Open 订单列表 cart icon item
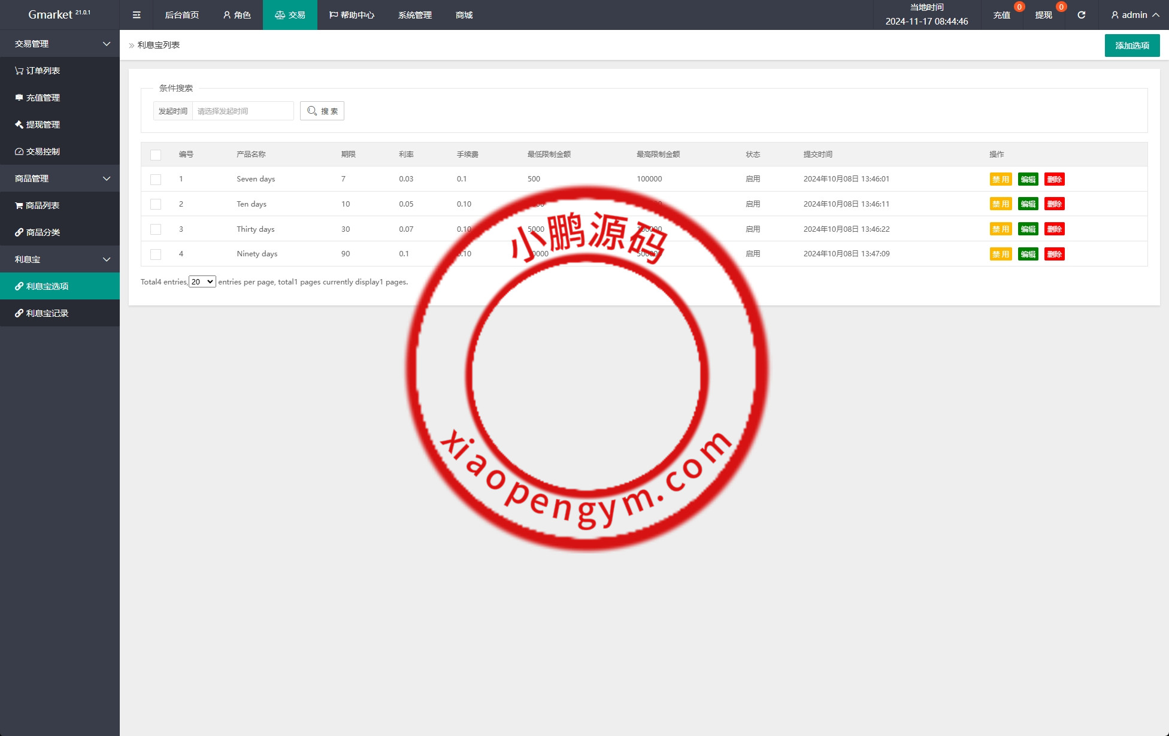 pos(38,71)
